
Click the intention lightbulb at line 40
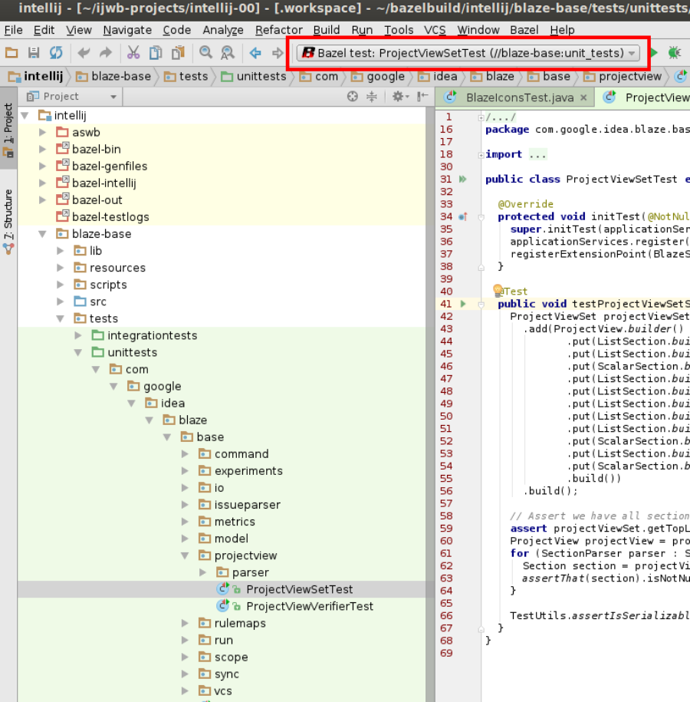pos(498,290)
